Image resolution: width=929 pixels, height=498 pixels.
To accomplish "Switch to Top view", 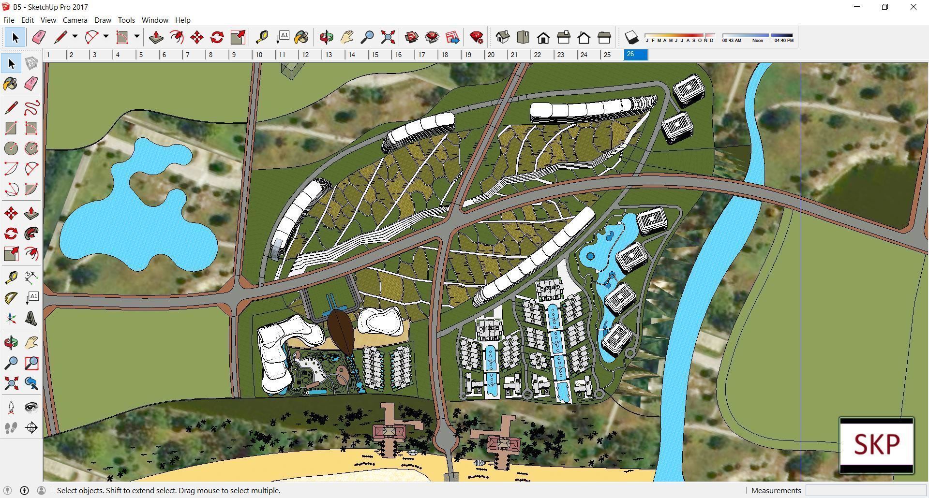I will point(523,37).
